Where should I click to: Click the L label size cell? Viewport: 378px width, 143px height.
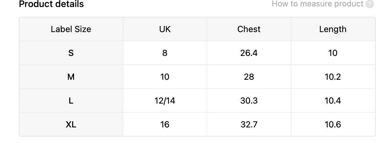tap(71, 101)
